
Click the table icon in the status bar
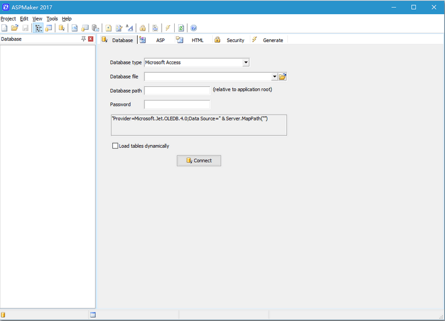click(93, 315)
